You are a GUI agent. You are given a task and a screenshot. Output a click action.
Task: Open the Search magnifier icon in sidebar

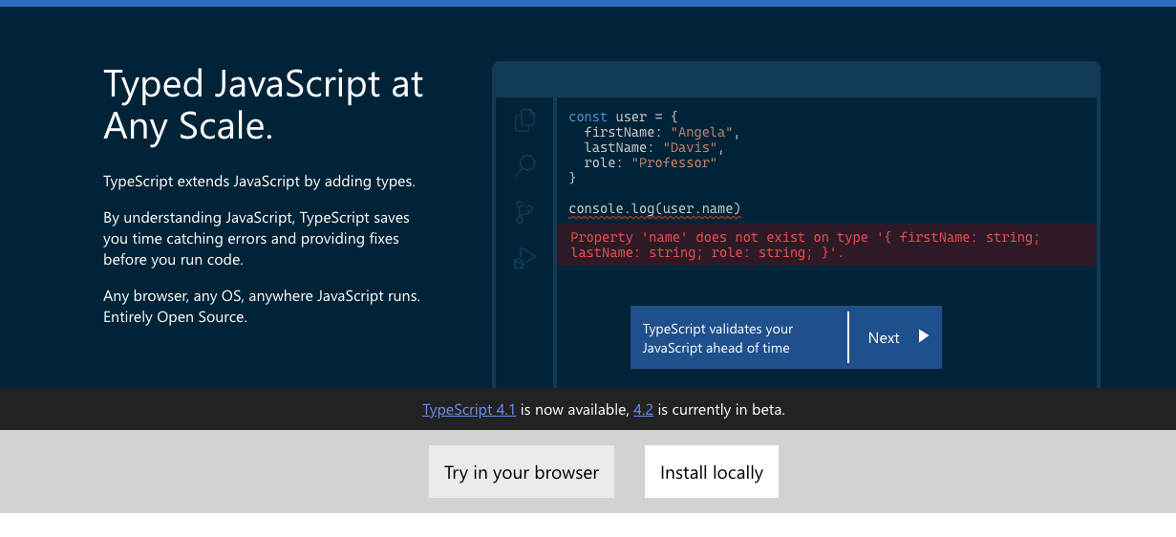(x=524, y=166)
